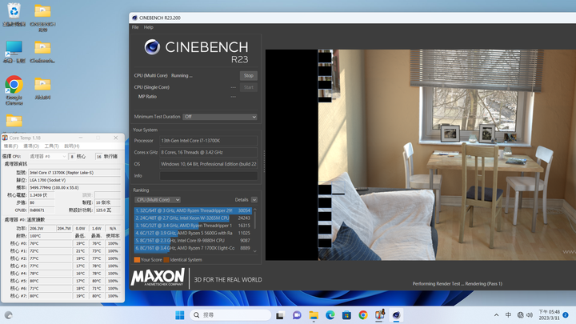Click the MAXON logo

158,278
